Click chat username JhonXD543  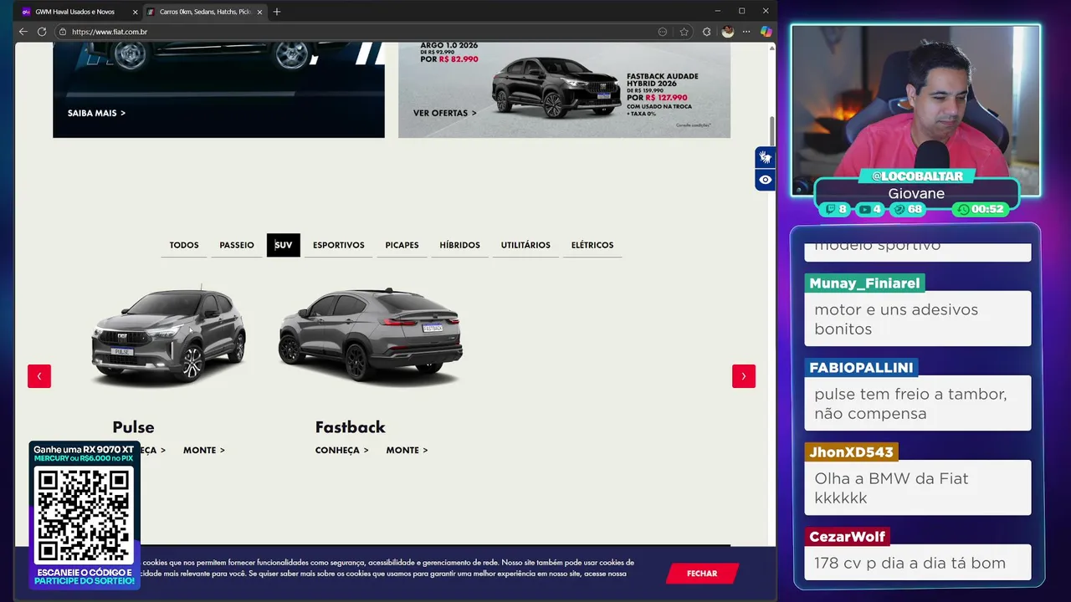click(x=851, y=452)
